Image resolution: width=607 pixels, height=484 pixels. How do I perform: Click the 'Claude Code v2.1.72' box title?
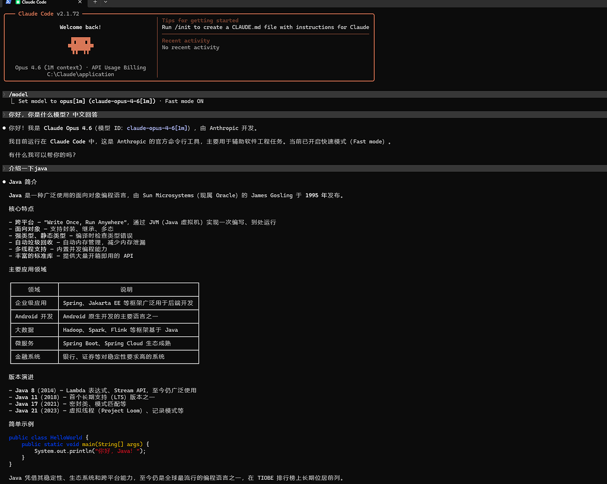coord(49,14)
